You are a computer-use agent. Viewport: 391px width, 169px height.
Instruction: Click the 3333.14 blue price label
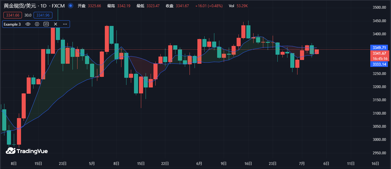379,64
